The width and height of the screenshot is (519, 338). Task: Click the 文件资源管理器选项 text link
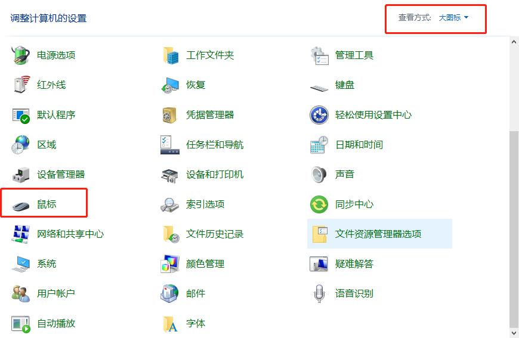click(378, 234)
